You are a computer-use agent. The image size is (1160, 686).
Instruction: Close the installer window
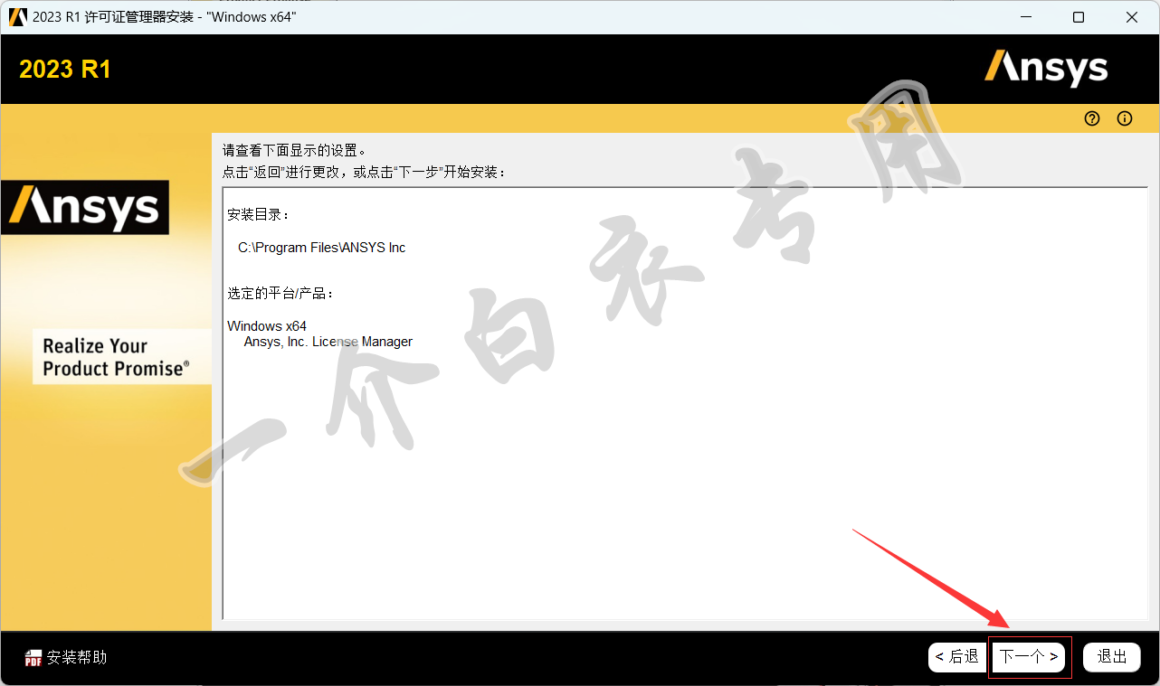tap(1132, 17)
